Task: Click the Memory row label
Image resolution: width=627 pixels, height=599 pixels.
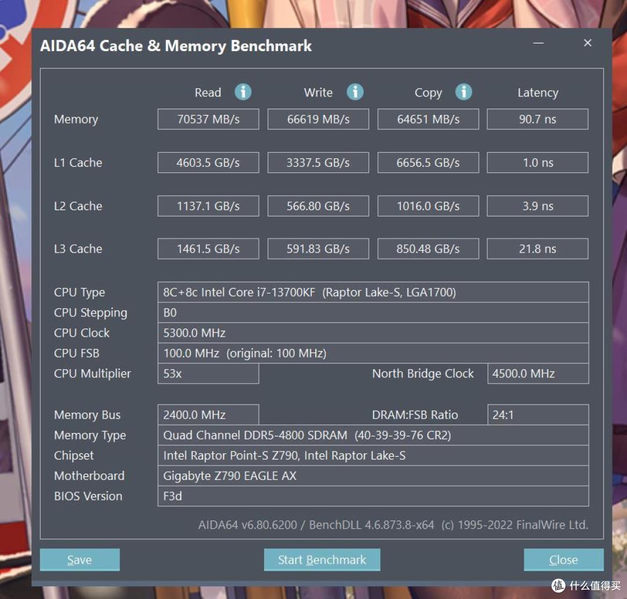Action: pos(76,119)
